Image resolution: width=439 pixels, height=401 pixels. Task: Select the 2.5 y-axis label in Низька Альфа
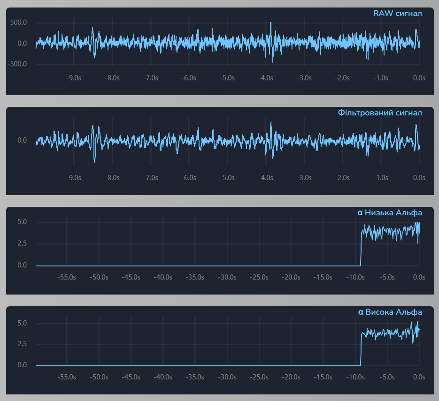tap(22, 244)
